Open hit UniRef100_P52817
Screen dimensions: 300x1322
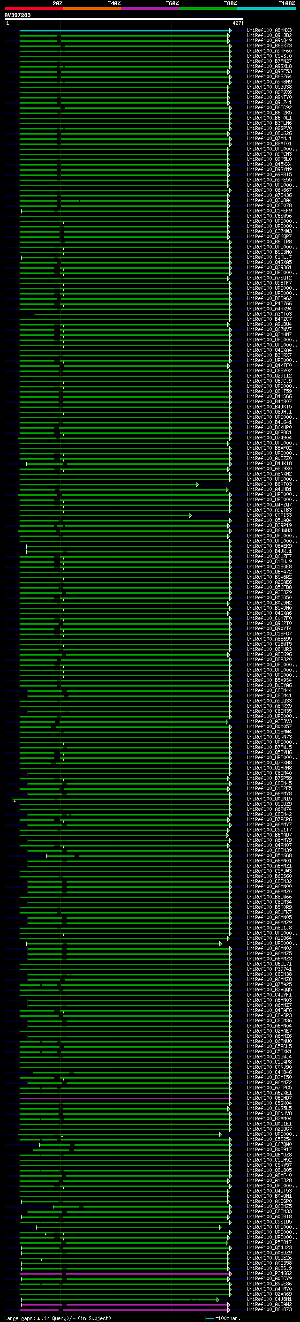pyautogui.click(x=269, y=1242)
